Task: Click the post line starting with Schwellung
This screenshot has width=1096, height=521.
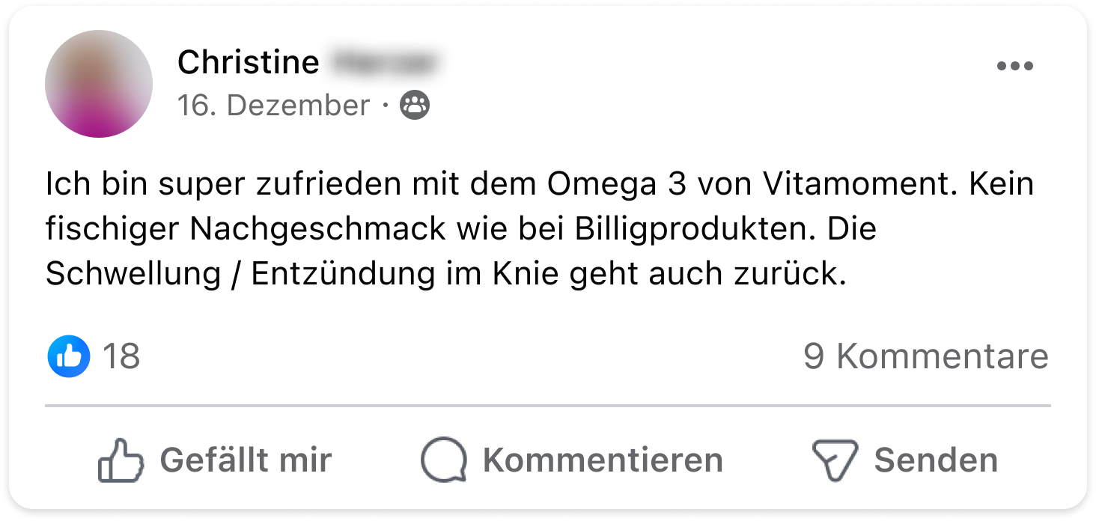Action: coord(445,274)
